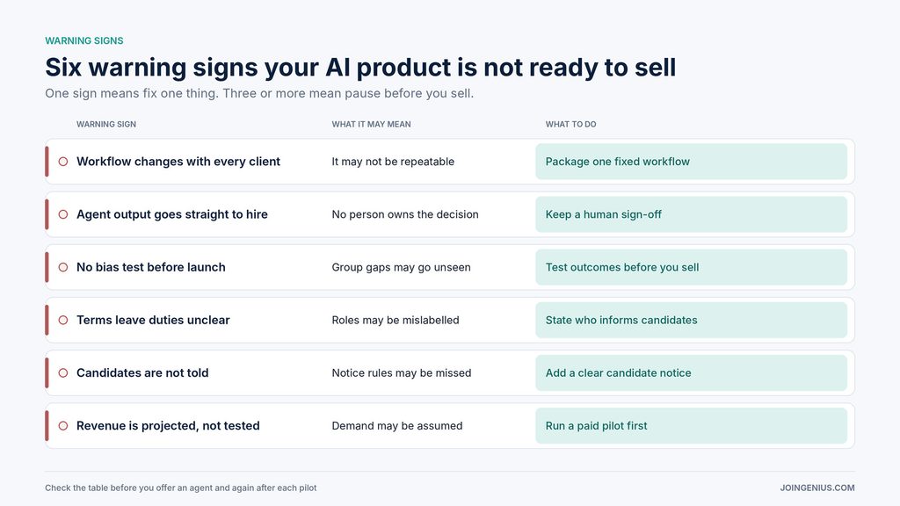Click the circle beside 'Workflow changes with every client'
Image resolution: width=900 pixels, height=506 pixels.
pos(63,162)
